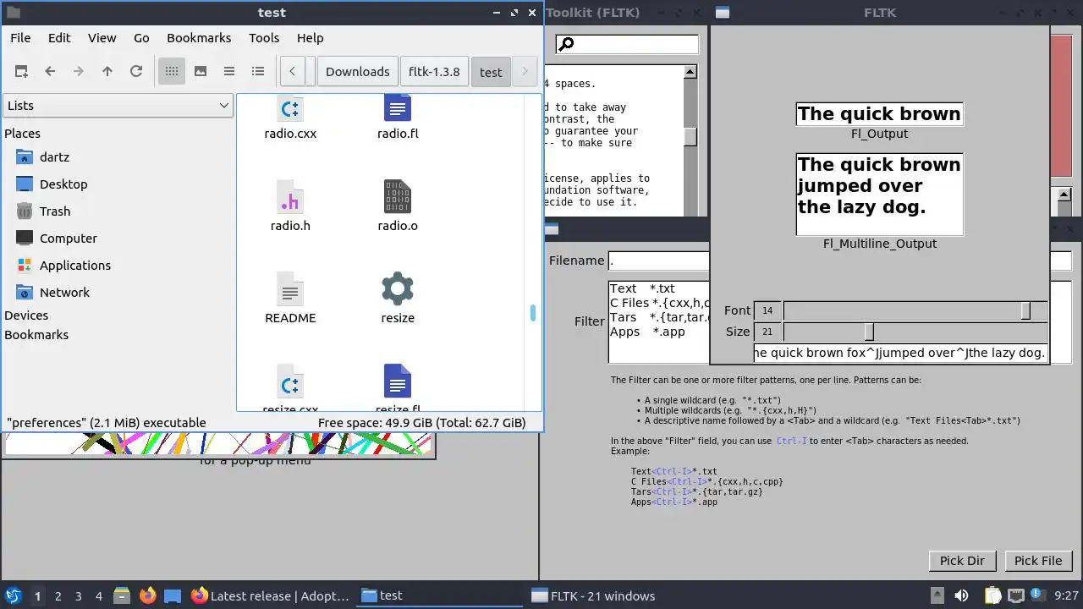Click the show desktop icon in taskbar
This screenshot has height=609, width=1083.
point(173,595)
